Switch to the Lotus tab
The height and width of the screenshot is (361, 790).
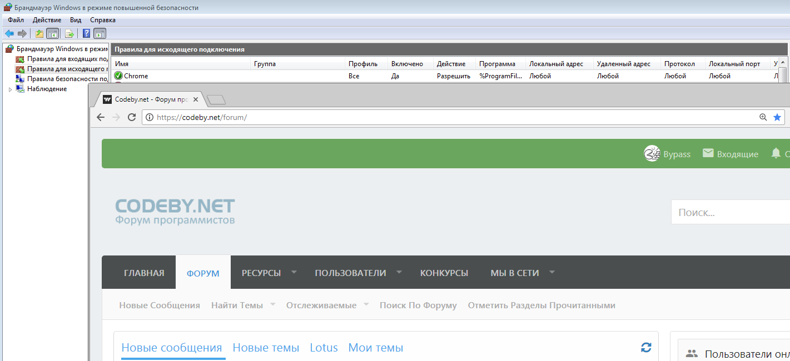pyautogui.click(x=324, y=348)
